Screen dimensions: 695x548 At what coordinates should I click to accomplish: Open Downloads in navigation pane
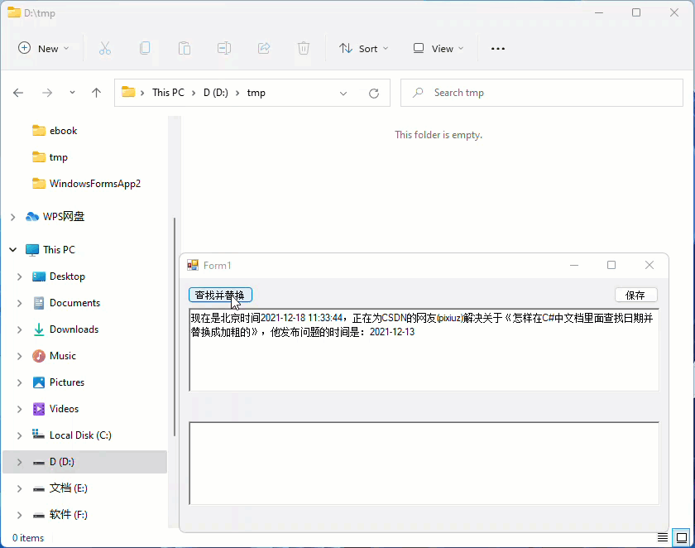(x=74, y=329)
